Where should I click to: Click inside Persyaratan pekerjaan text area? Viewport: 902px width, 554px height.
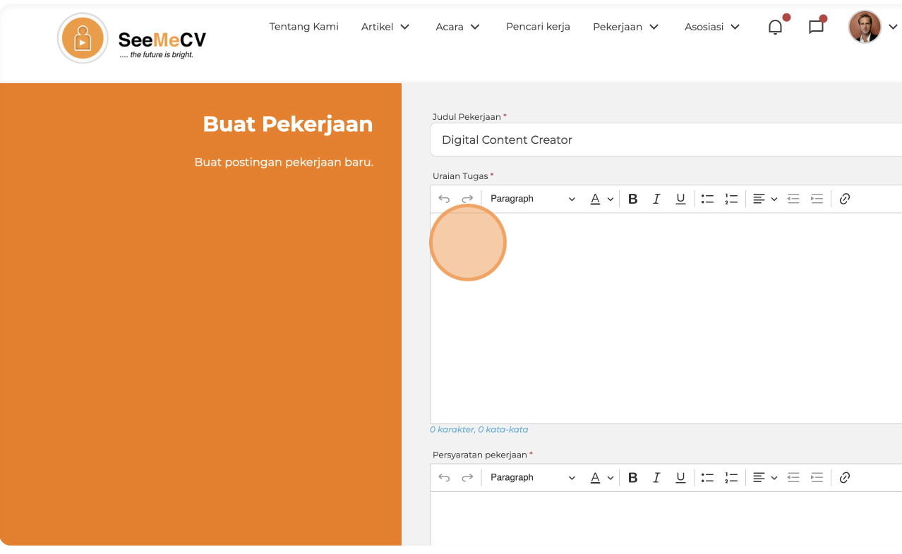coord(666,519)
